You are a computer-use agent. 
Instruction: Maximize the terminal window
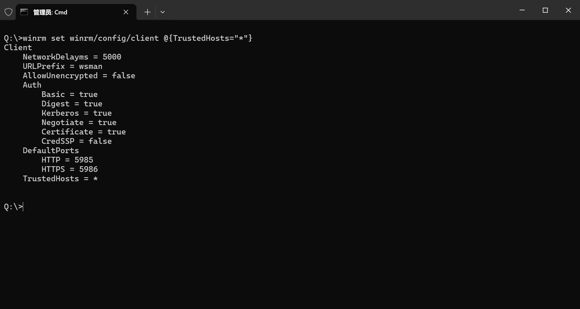click(x=545, y=10)
